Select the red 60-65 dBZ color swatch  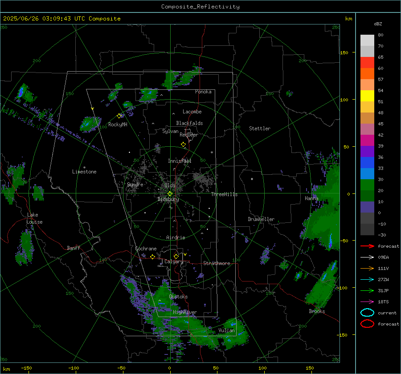367,63
